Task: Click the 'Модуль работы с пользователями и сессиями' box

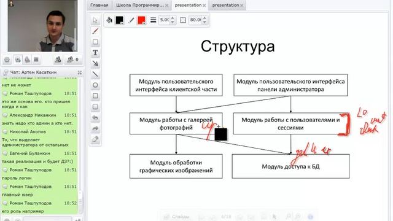Action: [290, 123]
